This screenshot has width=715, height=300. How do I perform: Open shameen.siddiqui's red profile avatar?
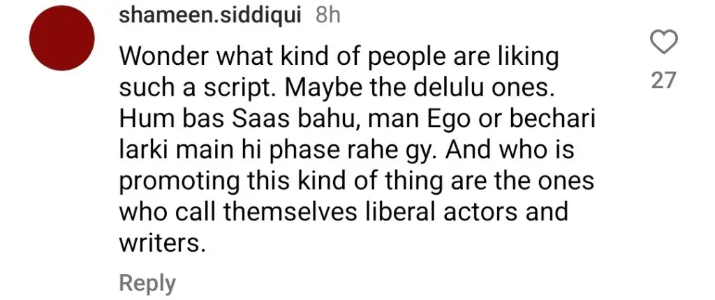[x=61, y=38]
